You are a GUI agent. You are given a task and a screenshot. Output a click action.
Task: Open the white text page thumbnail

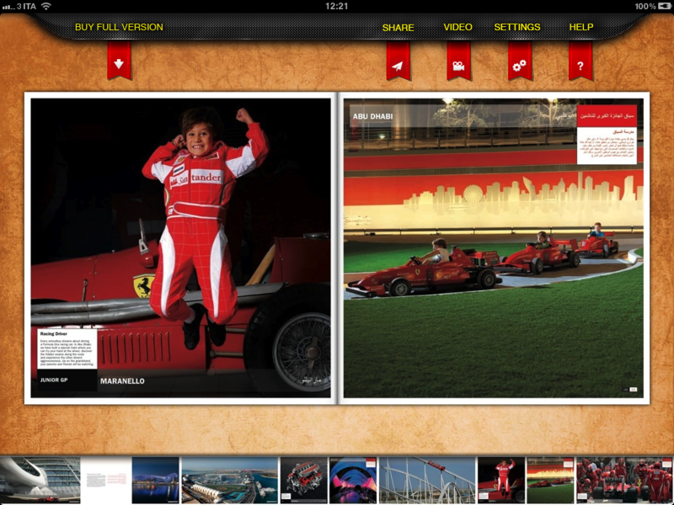point(106,480)
